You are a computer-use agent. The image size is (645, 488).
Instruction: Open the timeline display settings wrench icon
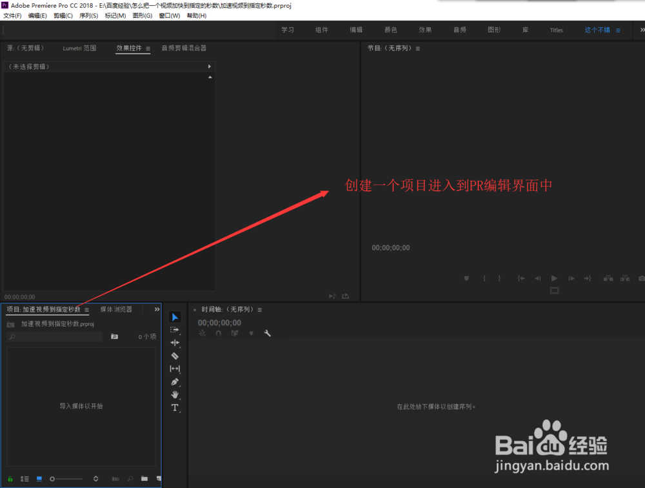coord(268,333)
